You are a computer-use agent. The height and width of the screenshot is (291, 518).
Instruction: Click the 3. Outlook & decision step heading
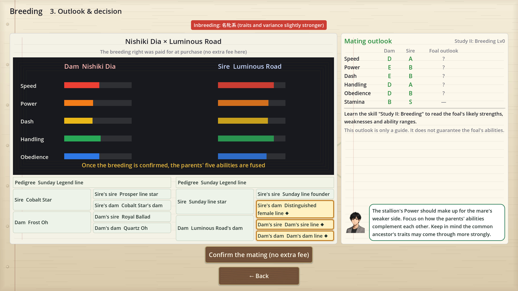pos(86,11)
